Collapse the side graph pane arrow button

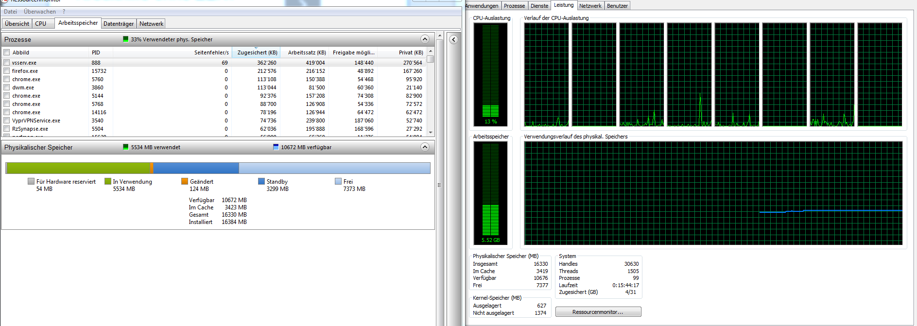[x=453, y=40]
